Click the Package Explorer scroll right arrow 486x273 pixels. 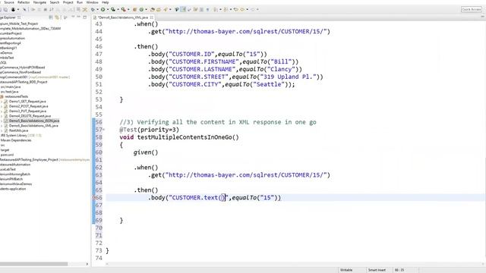(87, 264)
